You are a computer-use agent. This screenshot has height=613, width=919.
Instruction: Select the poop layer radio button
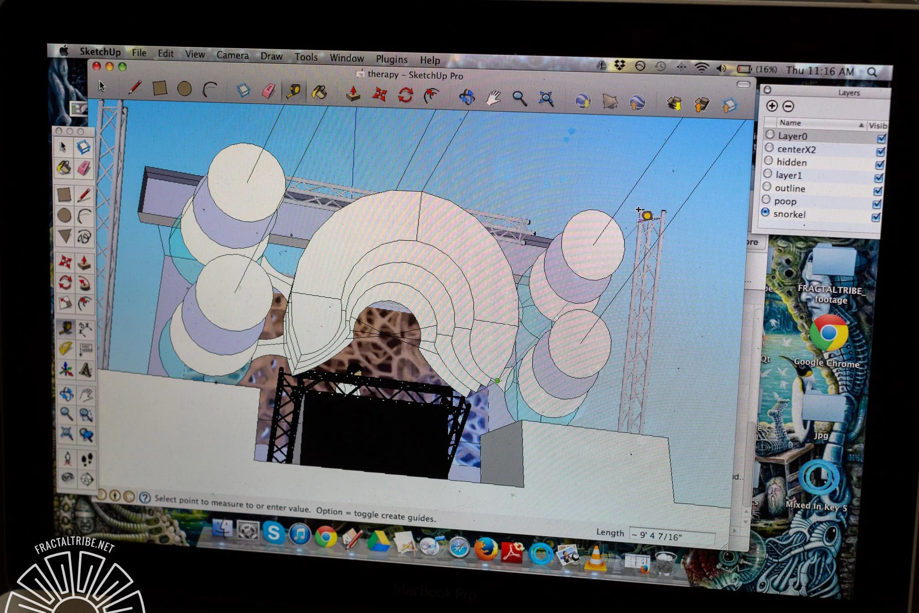pyautogui.click(x=766, y=199)
